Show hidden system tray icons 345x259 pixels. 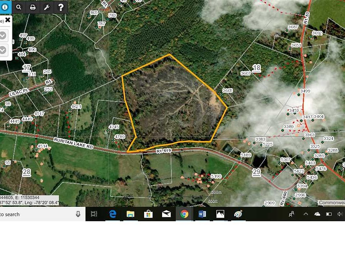click(x=306, y=214)
